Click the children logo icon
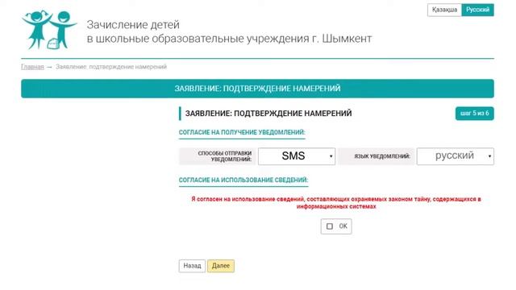Viewport: 516px width, 290px height. click(x=49, y=30)
